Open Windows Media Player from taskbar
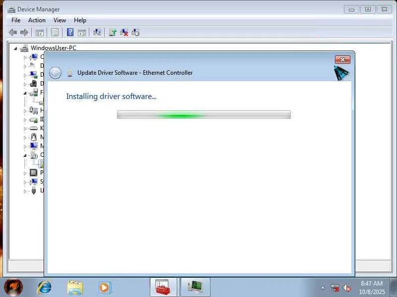Image resolution: width=397 pixels, height=297 pixels. (104, 288)
